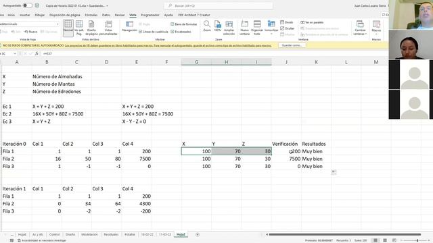This screenshot has width=433, height=243.
Task: Click Nuevo in Vista de hoja group
Action: click(31, 32)
